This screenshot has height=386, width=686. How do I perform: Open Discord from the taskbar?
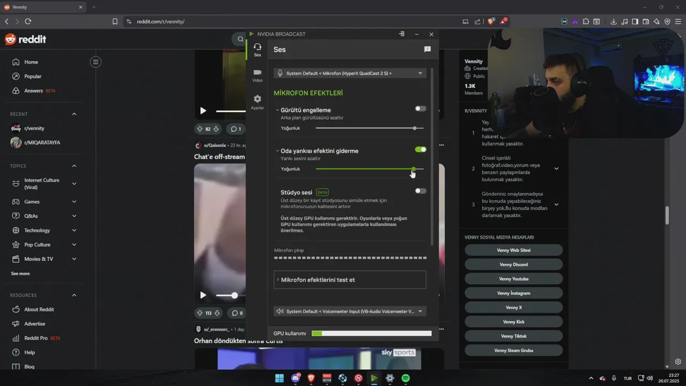point(295,378)
